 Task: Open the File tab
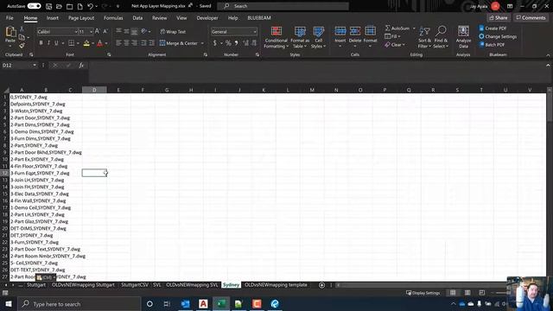10,17
